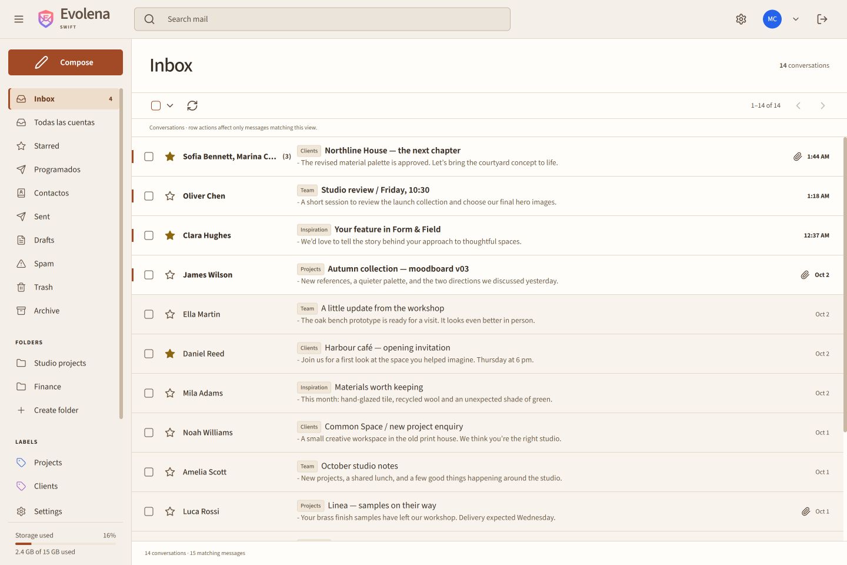847x565 pixels.
Task: Open the Spam folder
Action: [64, 264]
